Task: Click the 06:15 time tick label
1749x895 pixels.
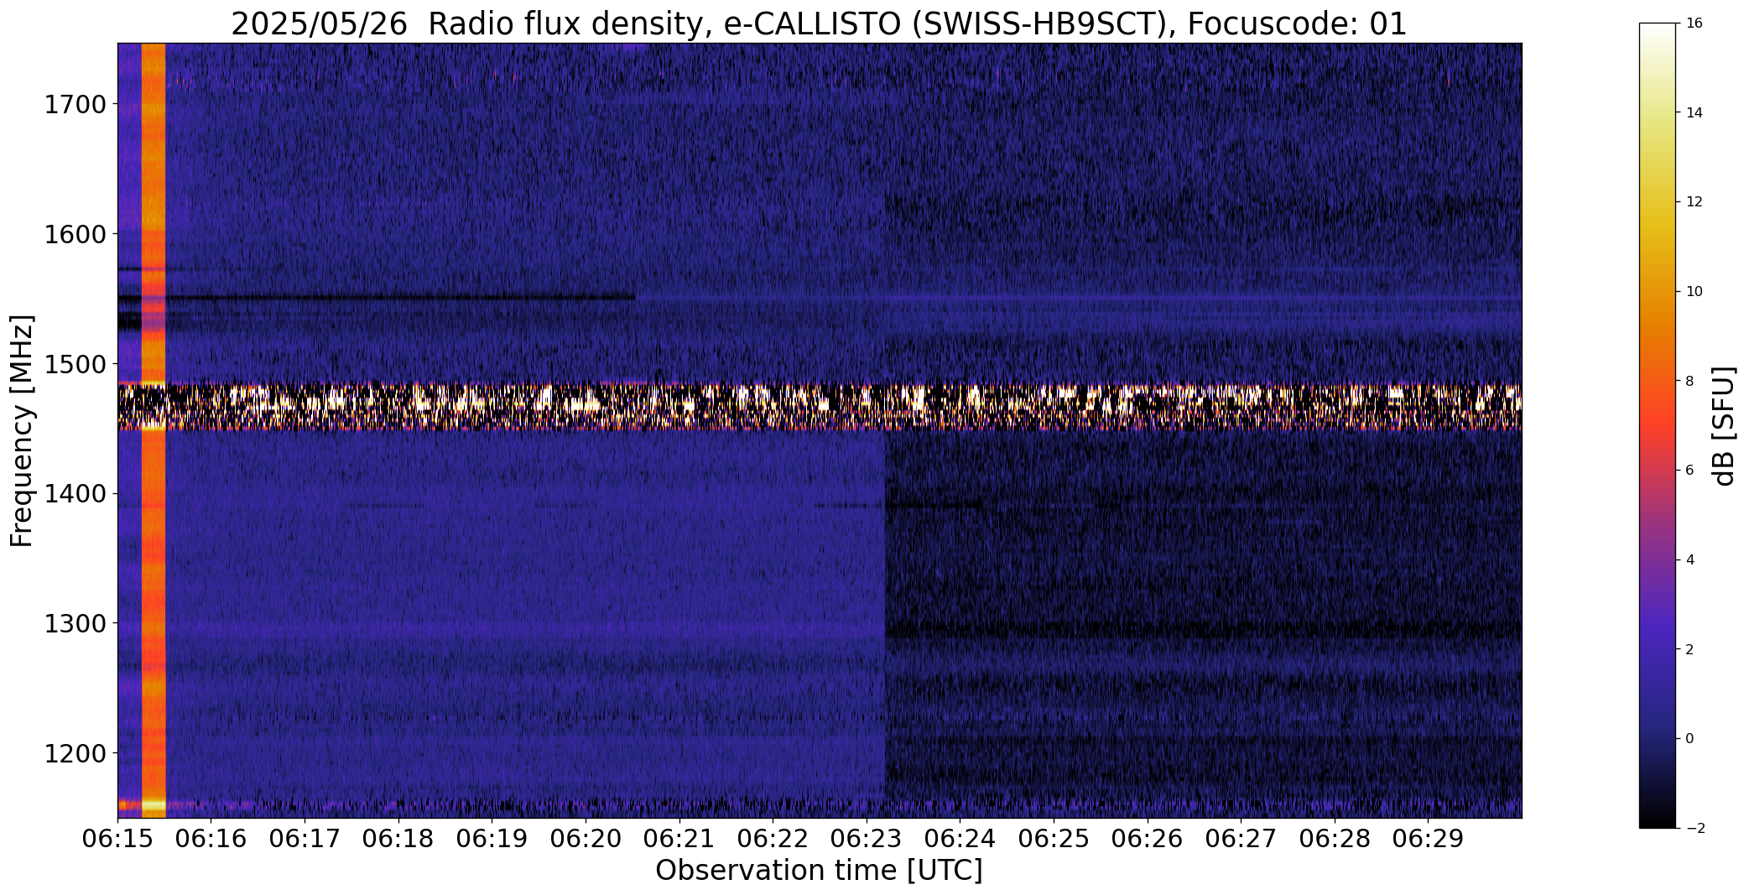Action: pos(117,839)
